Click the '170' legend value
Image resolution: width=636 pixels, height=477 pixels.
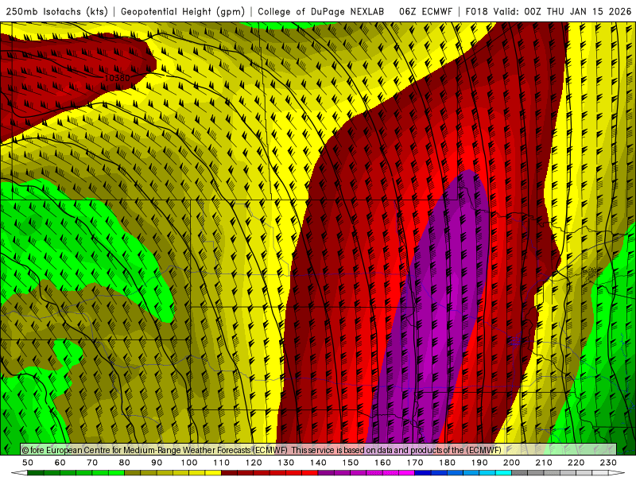pos(415,463)
